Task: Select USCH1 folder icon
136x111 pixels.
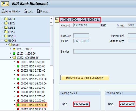Action: point(6,36)
